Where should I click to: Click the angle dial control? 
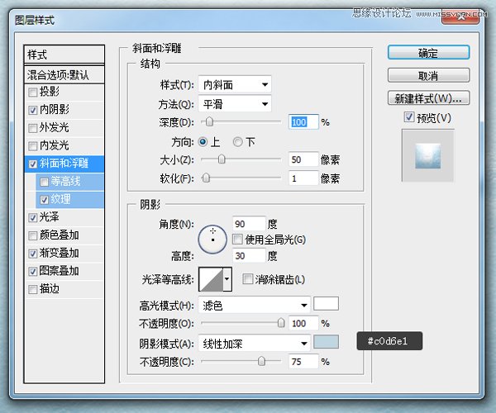click(x=212, y=240)
